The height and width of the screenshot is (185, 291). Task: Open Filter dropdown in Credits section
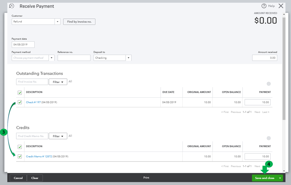[58, 136]
